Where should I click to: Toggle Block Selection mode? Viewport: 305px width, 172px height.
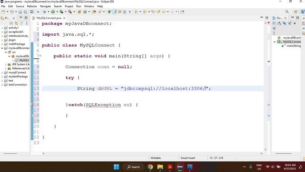pos(125,12)
